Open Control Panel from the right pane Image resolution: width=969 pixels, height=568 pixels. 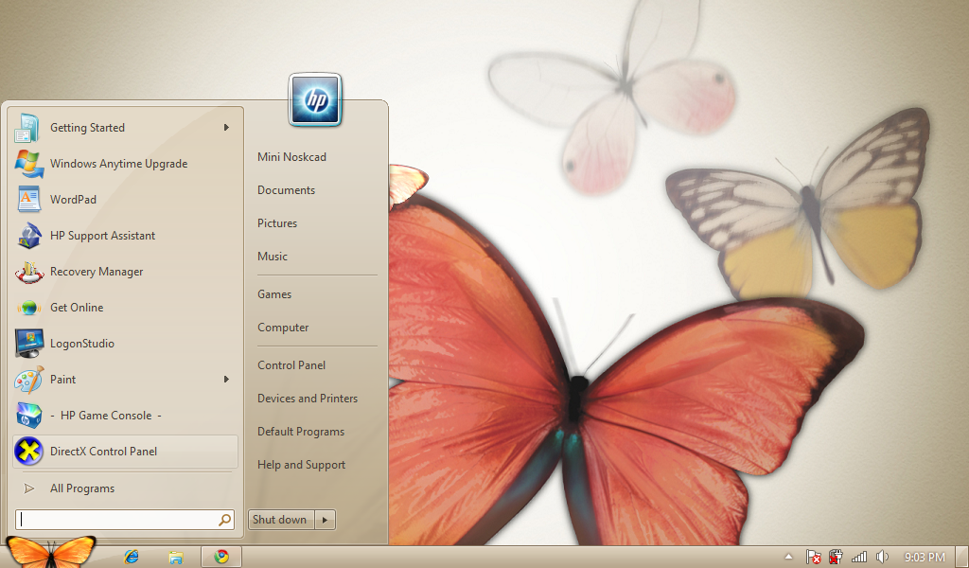[291, 365]
